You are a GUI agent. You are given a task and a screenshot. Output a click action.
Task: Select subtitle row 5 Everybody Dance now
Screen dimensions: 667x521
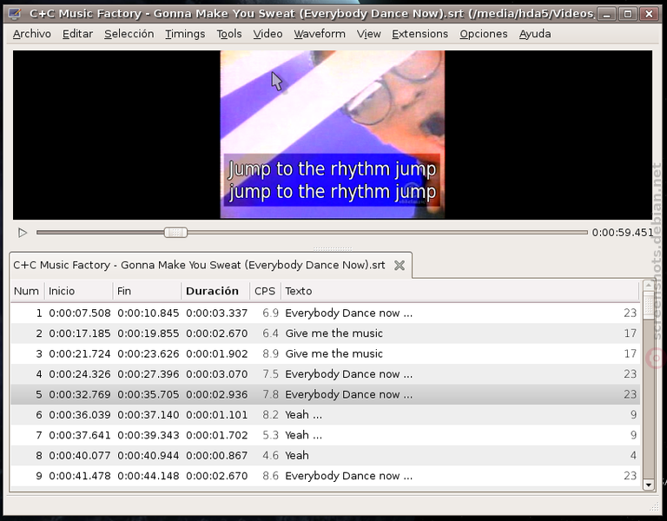325,395
